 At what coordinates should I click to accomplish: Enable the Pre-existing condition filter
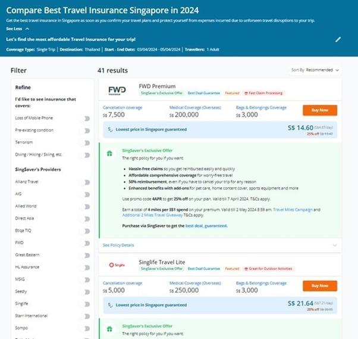(x=87, y=130)
